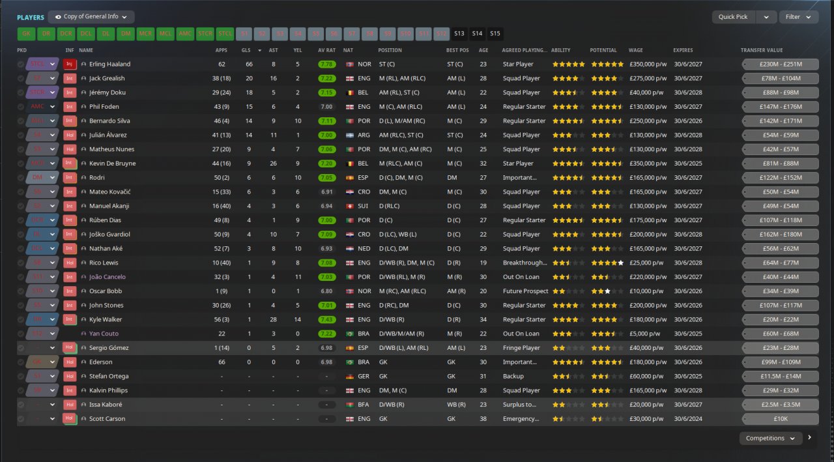Image resolution: width=834 pixels, height=462 pixels.
Task: Sort by the TRANSFER VALUE column header
Action: (762, 50)
